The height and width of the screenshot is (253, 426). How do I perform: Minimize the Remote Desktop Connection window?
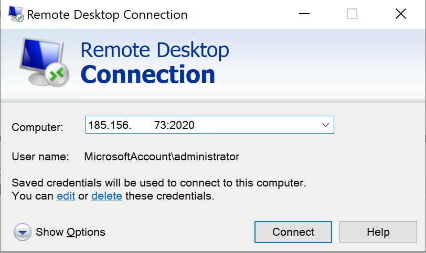tap(304, 14)
